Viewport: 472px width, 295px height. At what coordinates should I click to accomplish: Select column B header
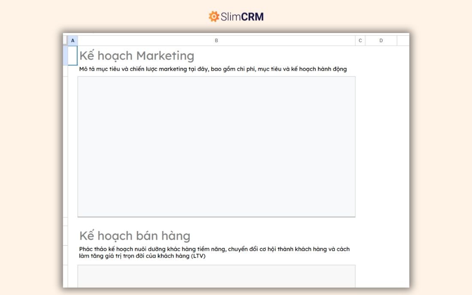(x=216, y=41)
